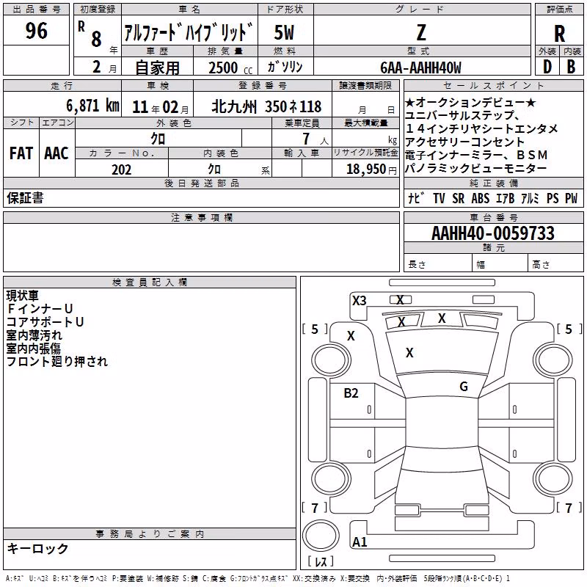587x587 pixels.
Task: Click the PS equipment marker
Action: (553, 198)
